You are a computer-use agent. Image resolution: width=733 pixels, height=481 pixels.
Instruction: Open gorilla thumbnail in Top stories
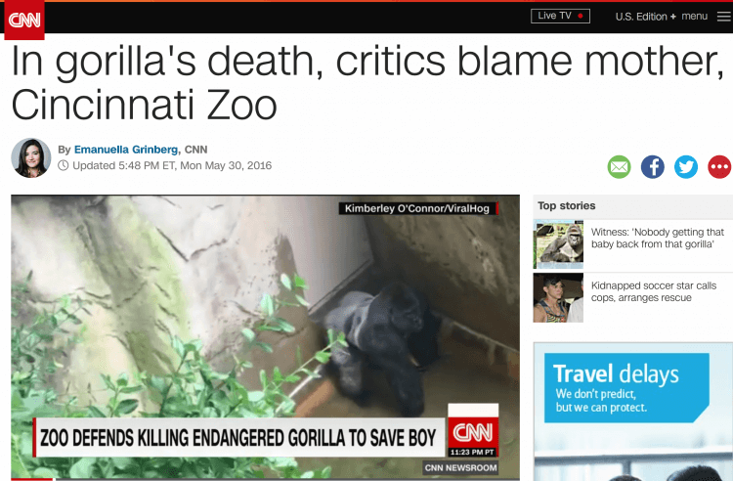tap(558, 244)
